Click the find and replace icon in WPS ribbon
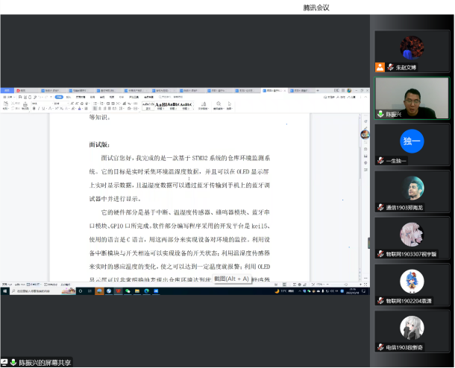This screenshot has height=368, width=455. pyautogui.click(x=219, y=105)
